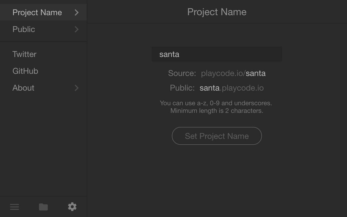Open the hamburger menu icon in bottom bar
The image size is (347, 217).
coord(14,207)
